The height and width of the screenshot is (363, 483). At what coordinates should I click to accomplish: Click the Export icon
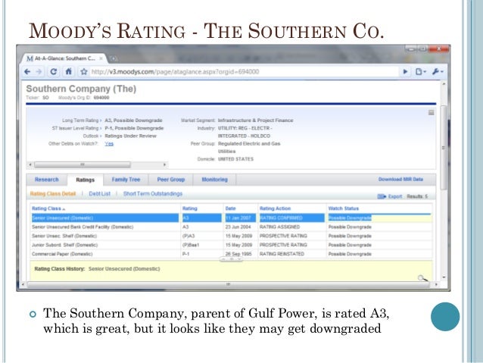[x=382, y=196]
